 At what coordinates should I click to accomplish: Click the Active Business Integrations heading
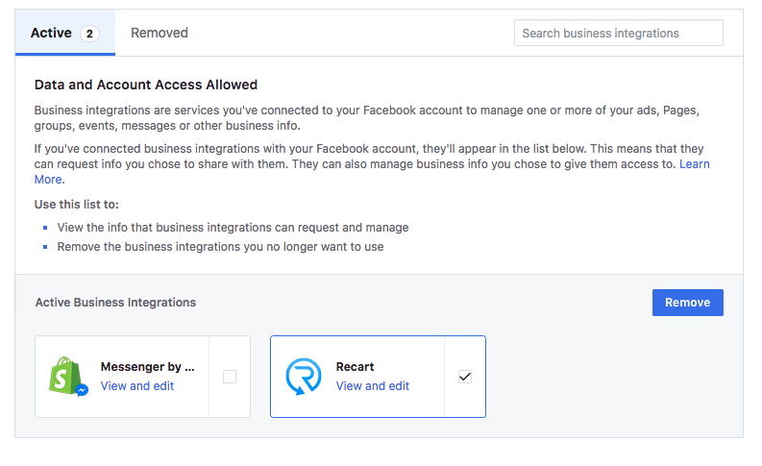(115, 303)
